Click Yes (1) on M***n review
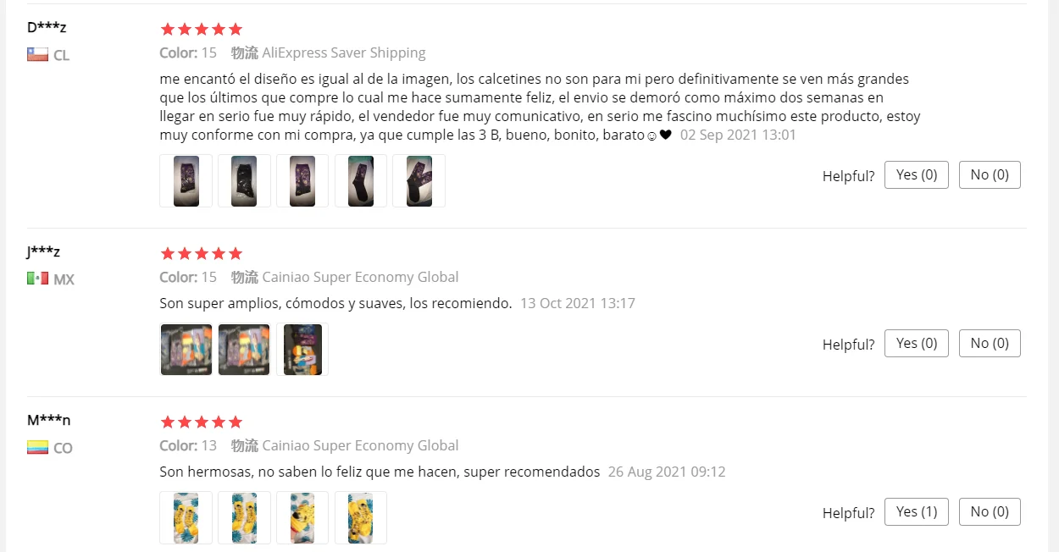The height and width of the screenshot is (552, 1059). pyautogui.click(x=917, y=511)
